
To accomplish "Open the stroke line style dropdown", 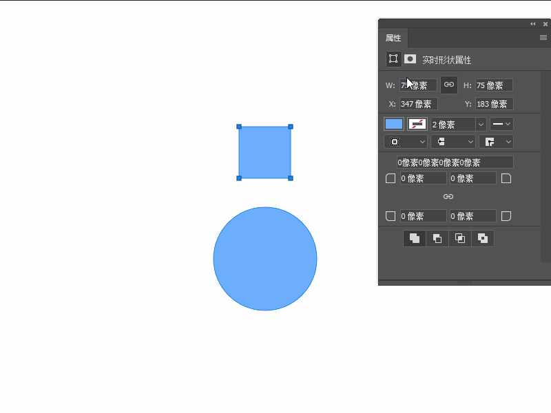I will click(501, 124).
